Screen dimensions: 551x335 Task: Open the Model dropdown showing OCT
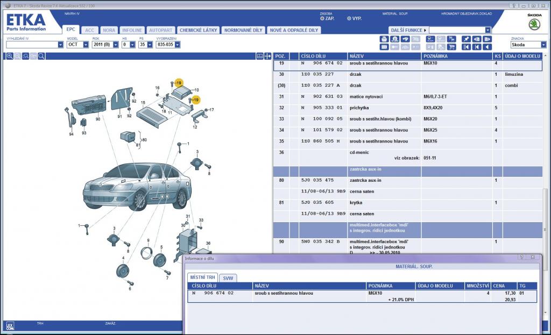coord(86,45)
